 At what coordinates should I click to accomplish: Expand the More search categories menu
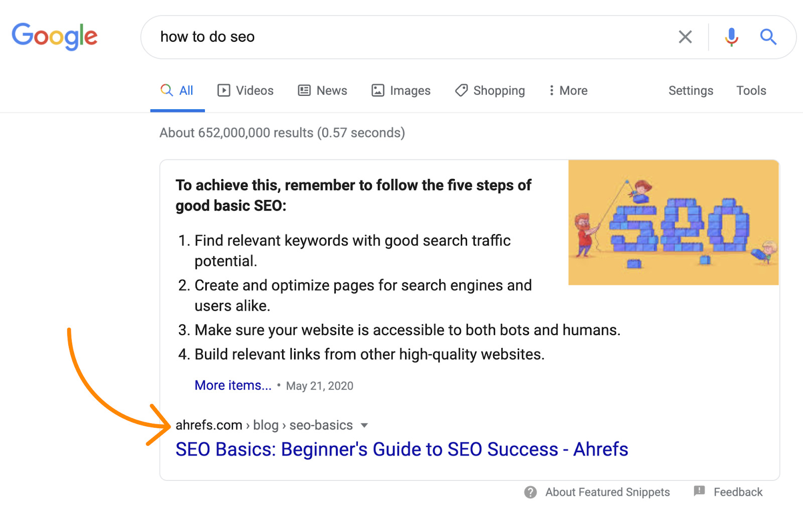pos(567,90)
